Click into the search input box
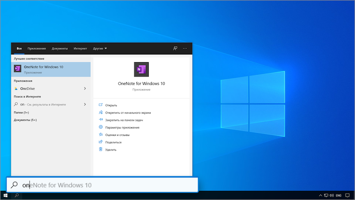355x200 pixels. (x=103, y=185)
